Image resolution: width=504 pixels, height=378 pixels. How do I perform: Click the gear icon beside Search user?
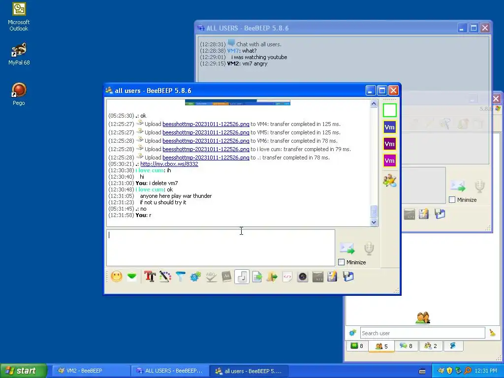pos(352,333)
